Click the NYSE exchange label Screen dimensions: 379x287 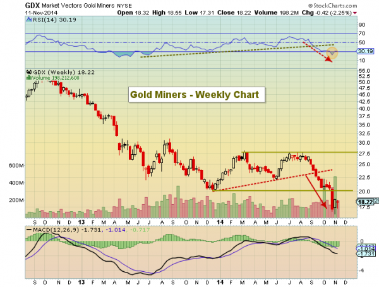(124, 6)
